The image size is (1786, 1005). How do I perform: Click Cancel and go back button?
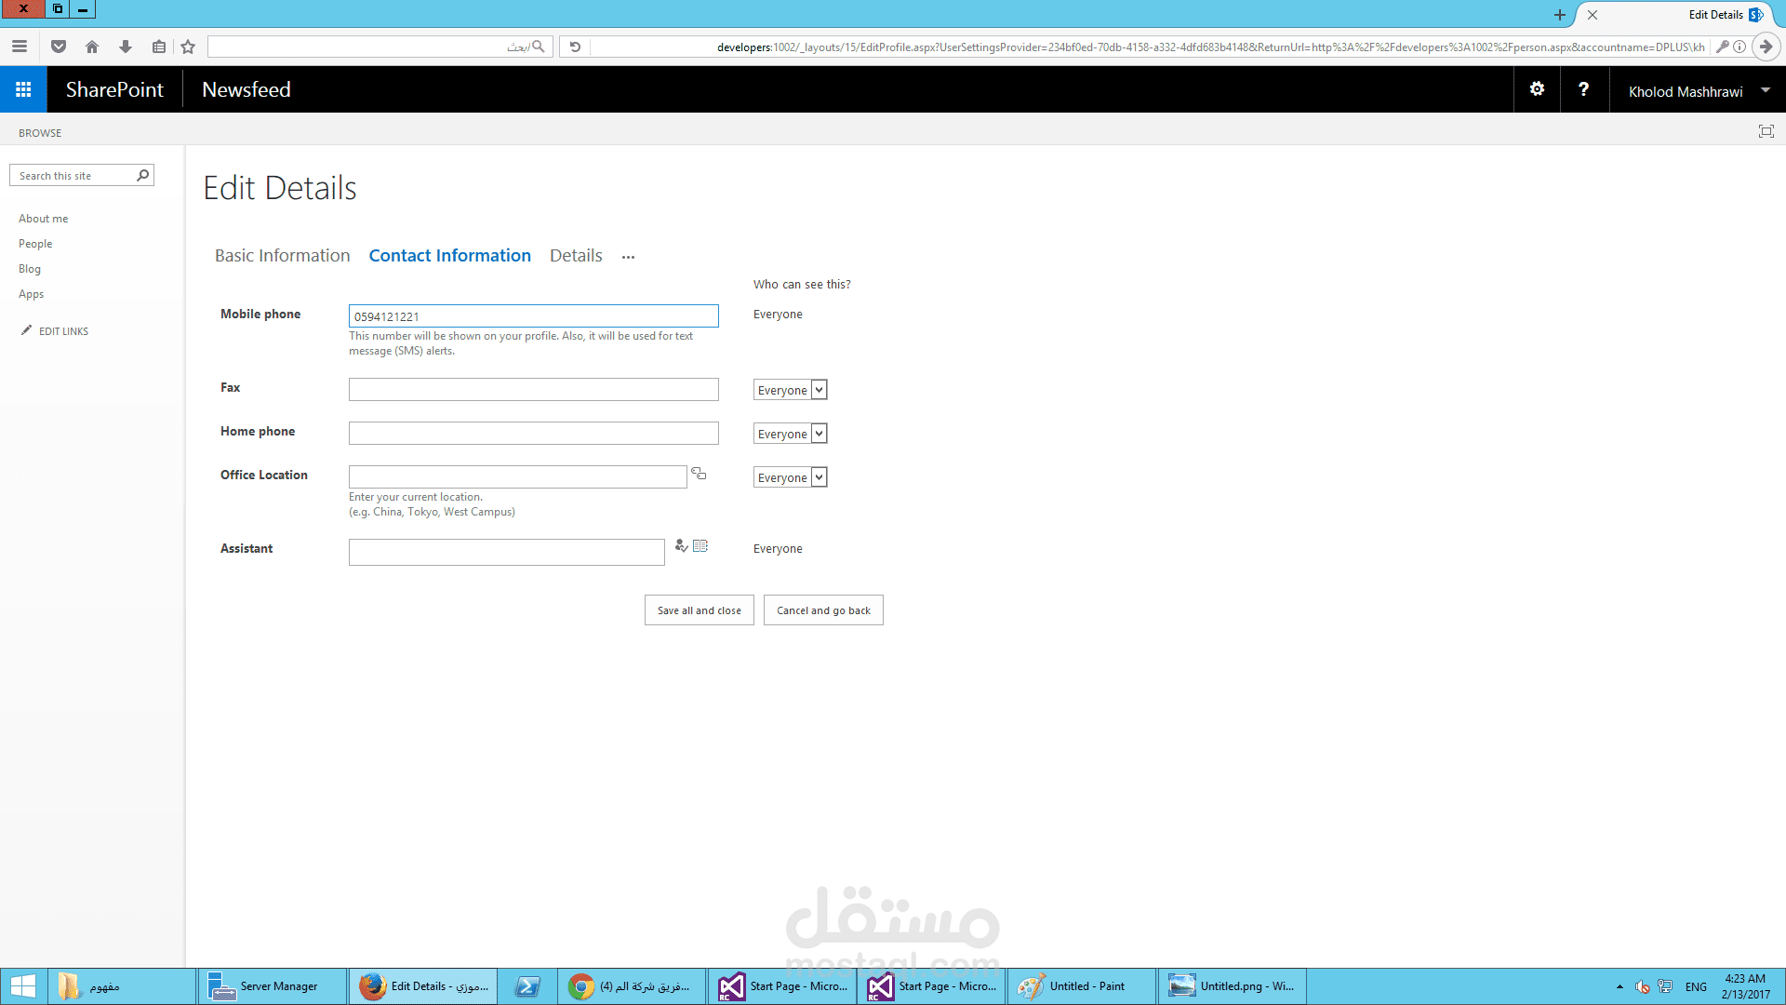(823, 610)
